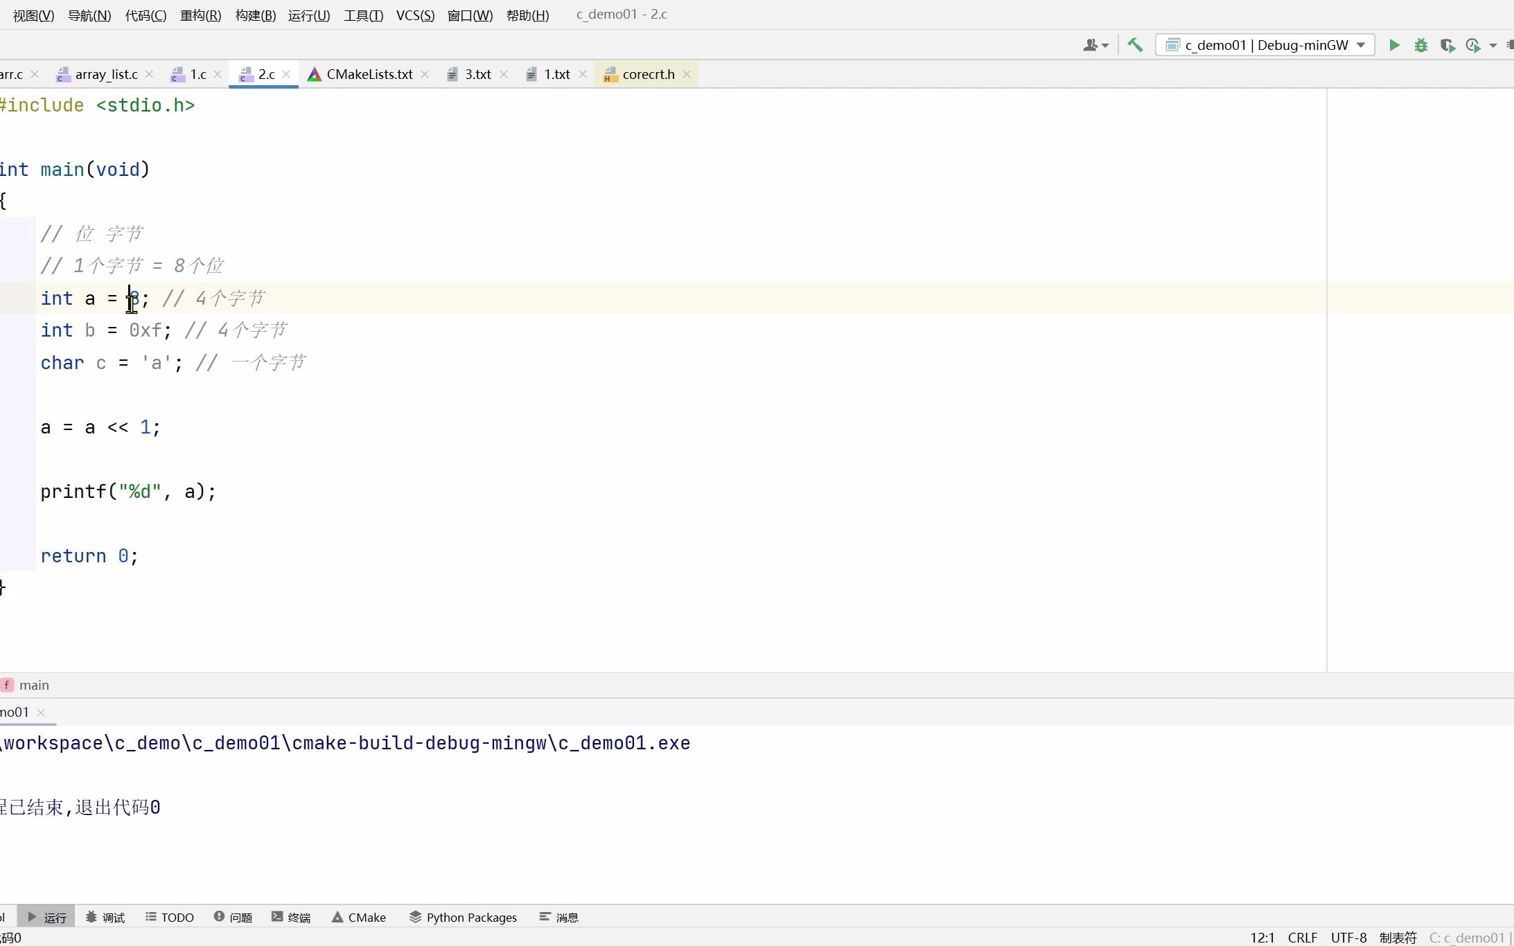Screen dimensions: 1514x946
Task: Expand the profiler options arrow
Action: [1493, 46]
